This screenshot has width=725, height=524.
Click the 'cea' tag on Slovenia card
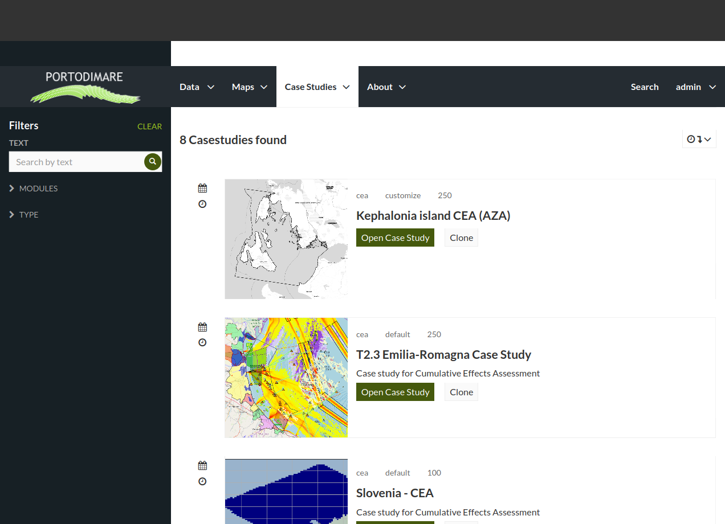click(x=362, y=473)
